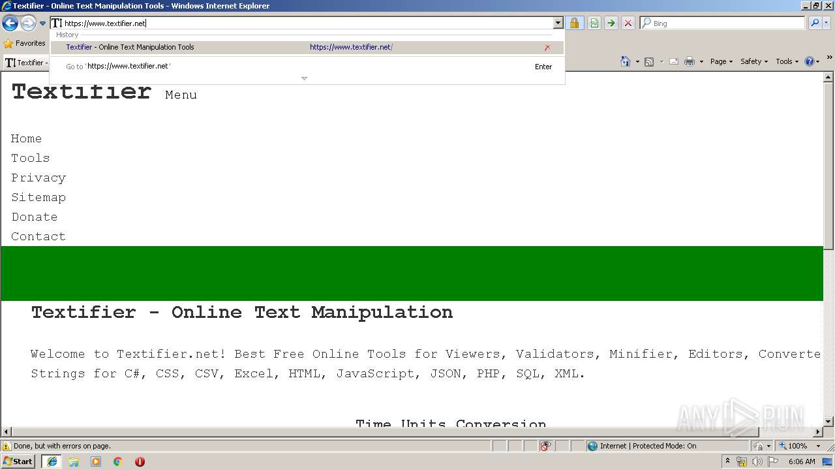Image resolution: width=835 pixels, height=470 pixels.
Task: Open the Print options dropdown arrow
Action: coord(701,61)
